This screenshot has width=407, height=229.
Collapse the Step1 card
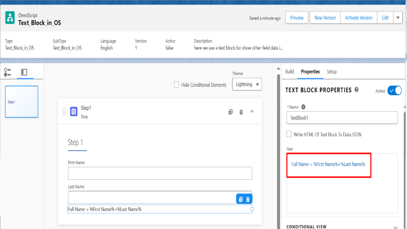click(x=252, y=112)
